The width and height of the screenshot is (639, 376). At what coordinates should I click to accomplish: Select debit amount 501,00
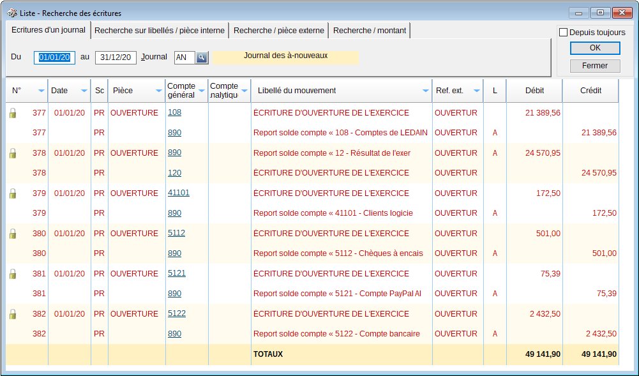(x=548, y=234)
